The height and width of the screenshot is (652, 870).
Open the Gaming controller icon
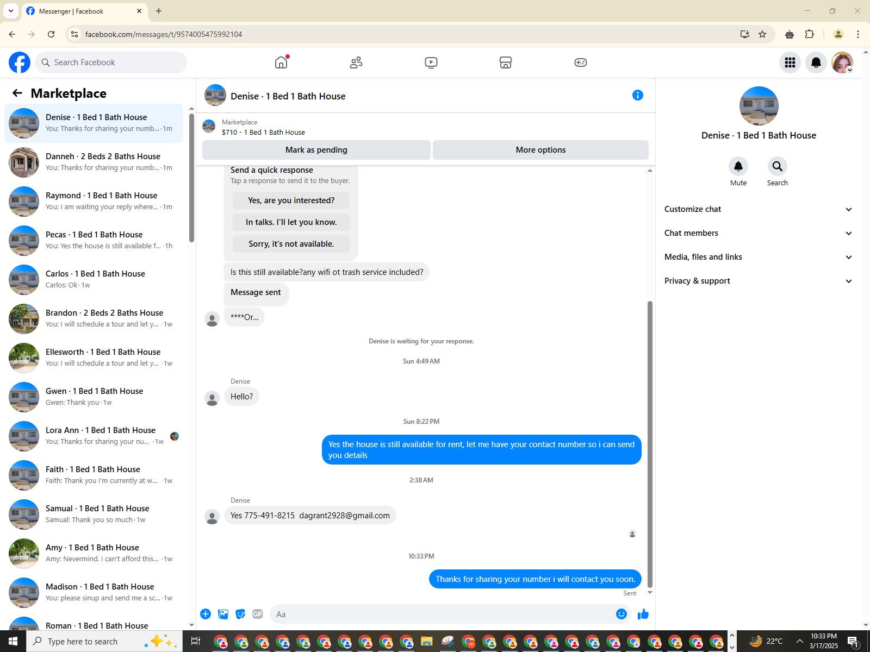click(x=581, y=62)
